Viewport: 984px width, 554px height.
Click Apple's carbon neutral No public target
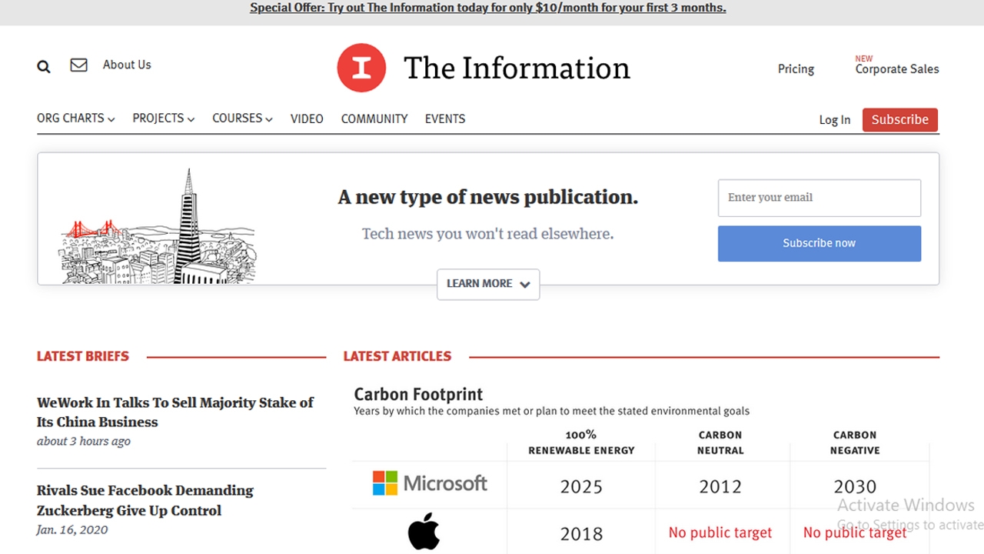[x=720, y=532]
